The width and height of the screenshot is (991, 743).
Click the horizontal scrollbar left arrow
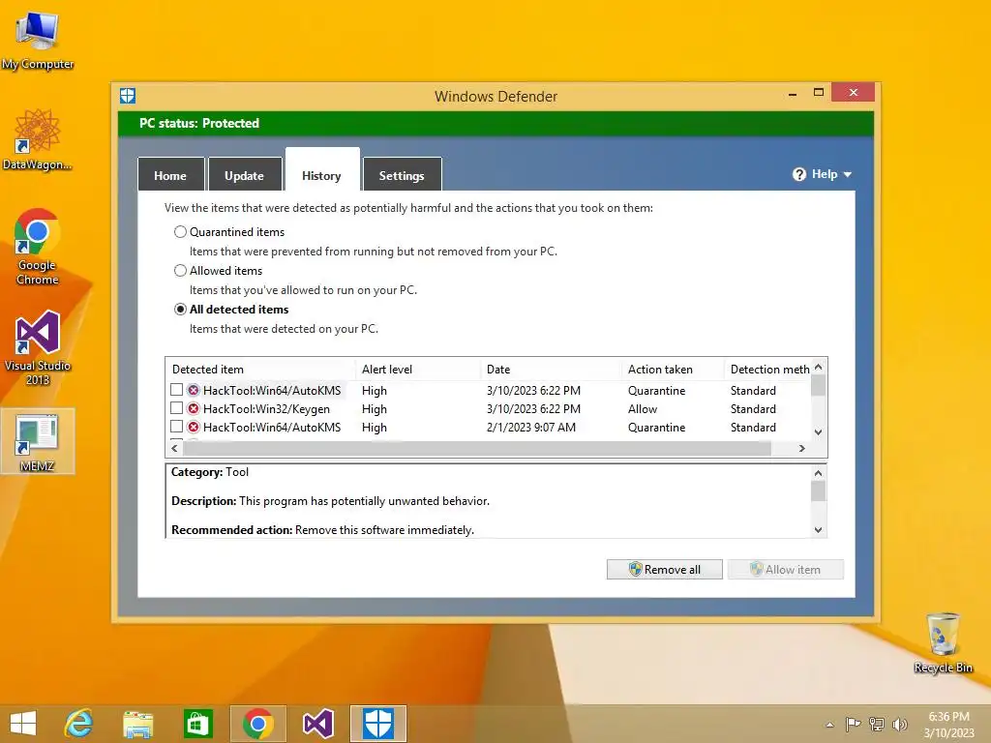174,448
